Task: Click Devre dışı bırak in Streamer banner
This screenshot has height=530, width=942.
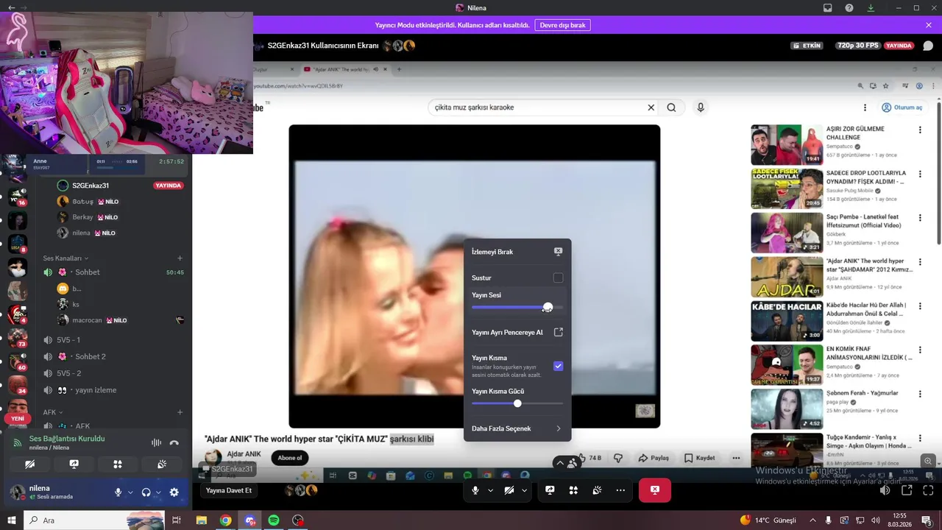Action: pyautogui.click(x=562, y=25)
